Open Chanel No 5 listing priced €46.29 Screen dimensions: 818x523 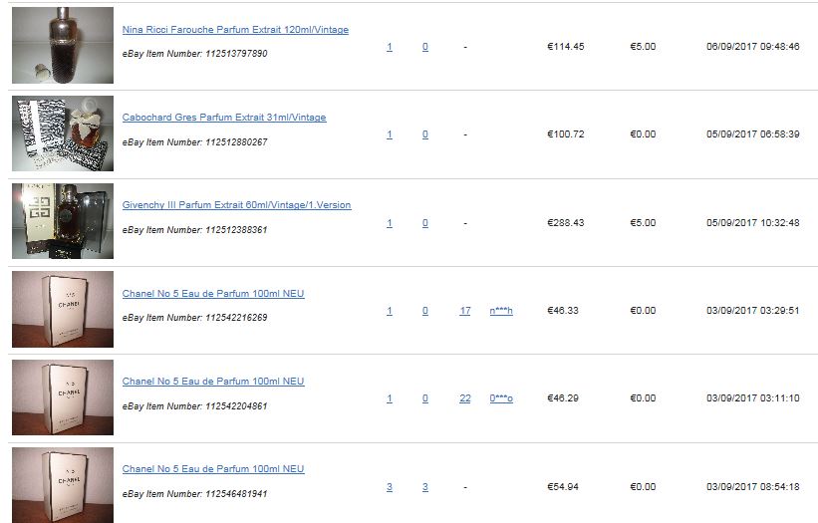click(213, 382)
